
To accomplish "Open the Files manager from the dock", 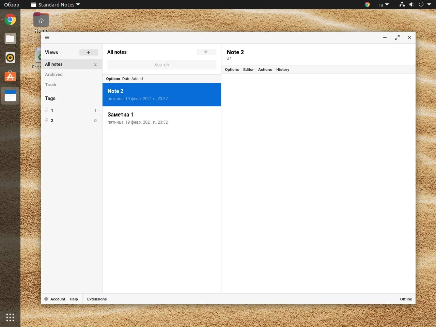I will point(10,38).
